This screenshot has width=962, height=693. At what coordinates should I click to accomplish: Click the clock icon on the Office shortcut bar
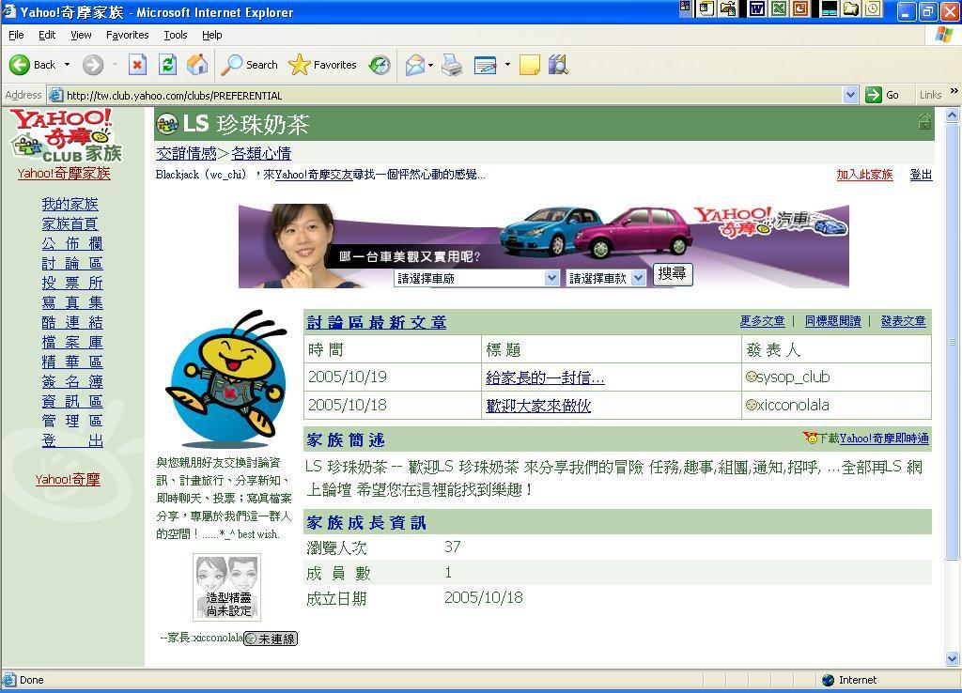coord(873,8)
